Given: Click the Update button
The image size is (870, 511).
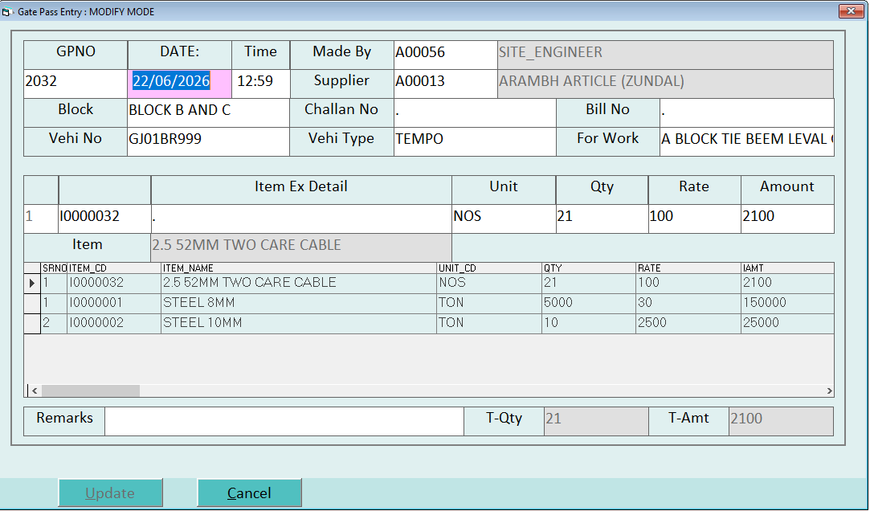Looking at the screenshot, I should (110, 493).
